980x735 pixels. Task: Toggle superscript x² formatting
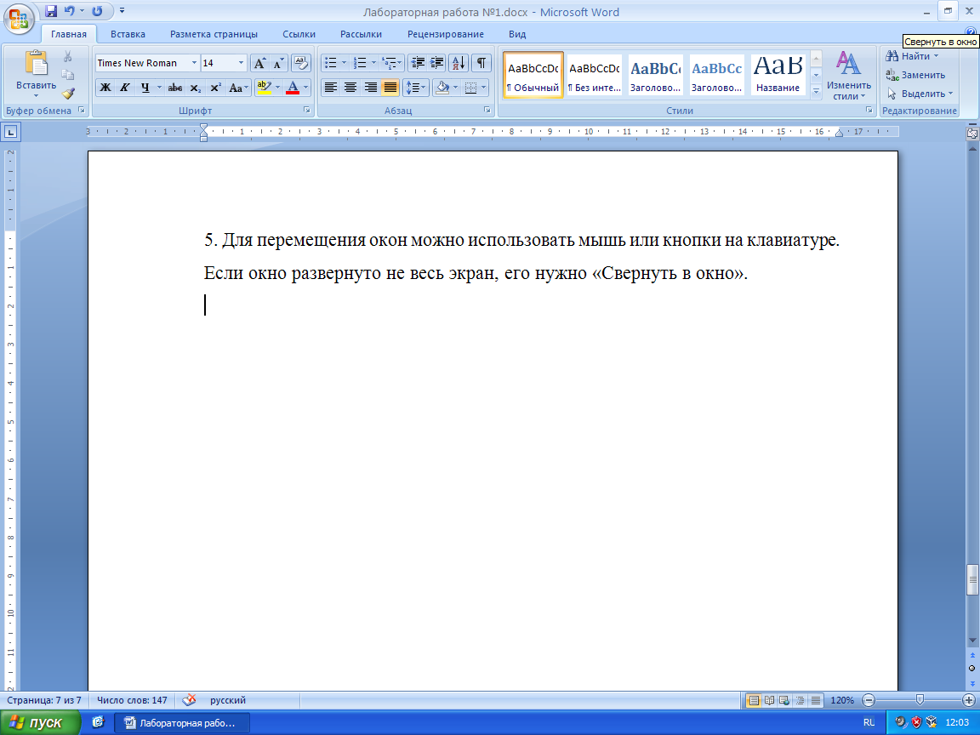[x=215, y=88]
